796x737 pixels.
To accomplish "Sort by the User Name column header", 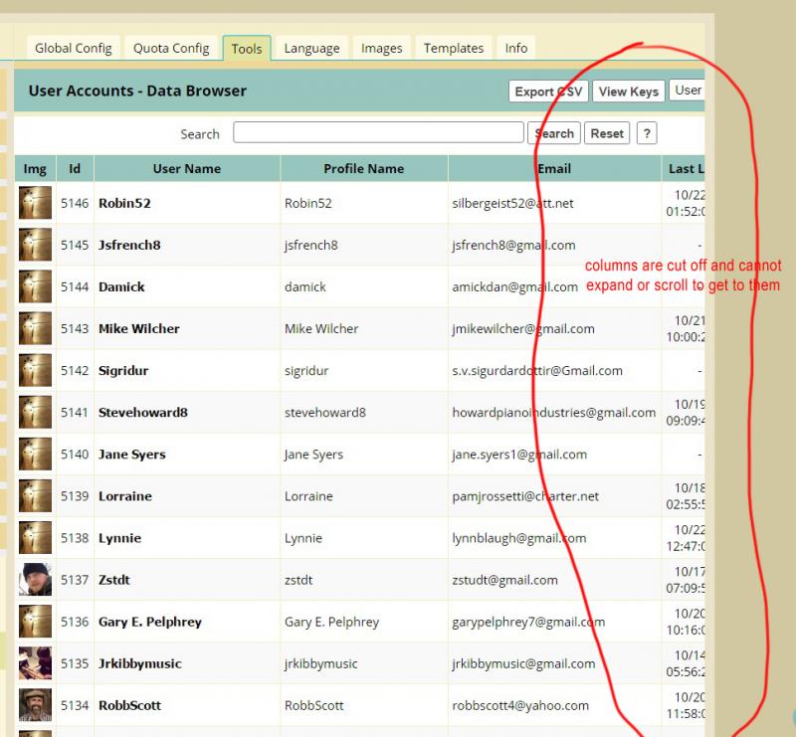I will tap(186, 169).
